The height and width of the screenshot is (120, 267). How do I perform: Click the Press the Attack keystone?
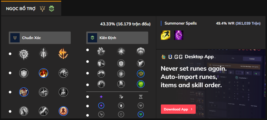tap(24, 54)
